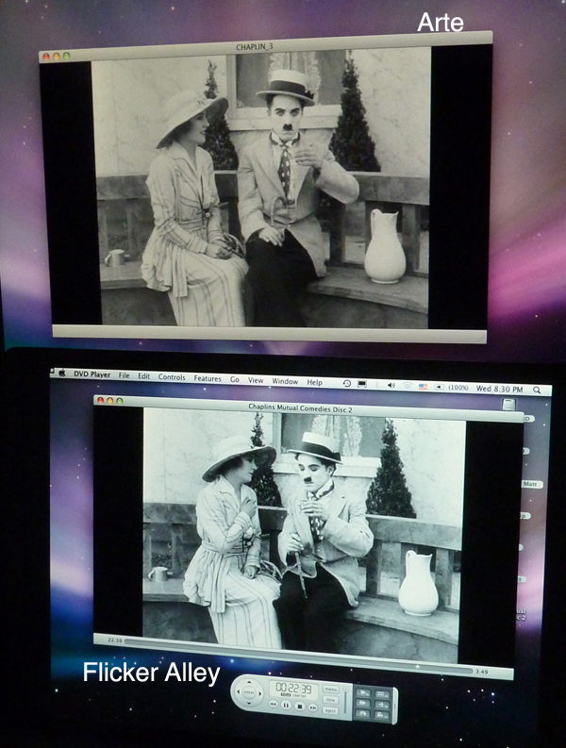
Task: Open the volume menu bar icon
Action: (x=391, y=385)
